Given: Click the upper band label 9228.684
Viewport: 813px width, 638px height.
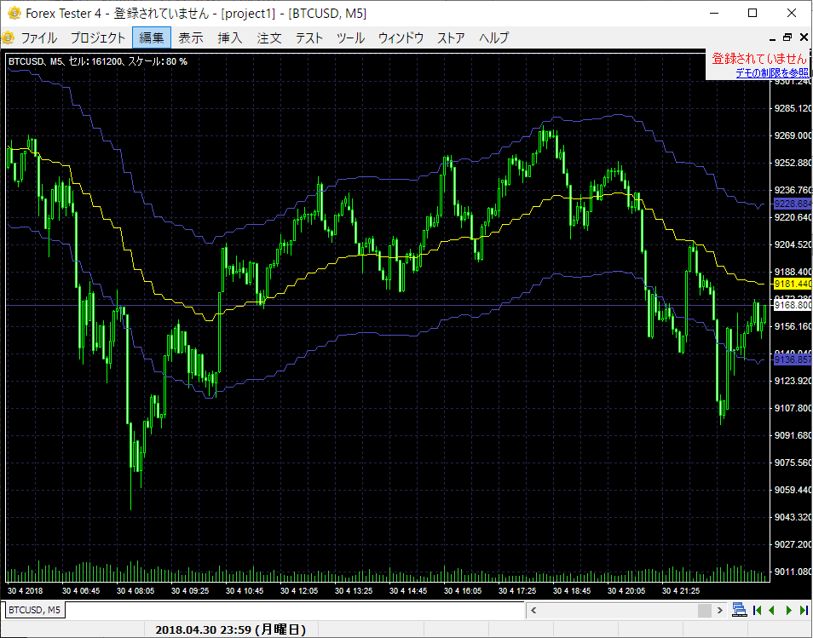Looking at the screenshot, I should click(793, 204).
